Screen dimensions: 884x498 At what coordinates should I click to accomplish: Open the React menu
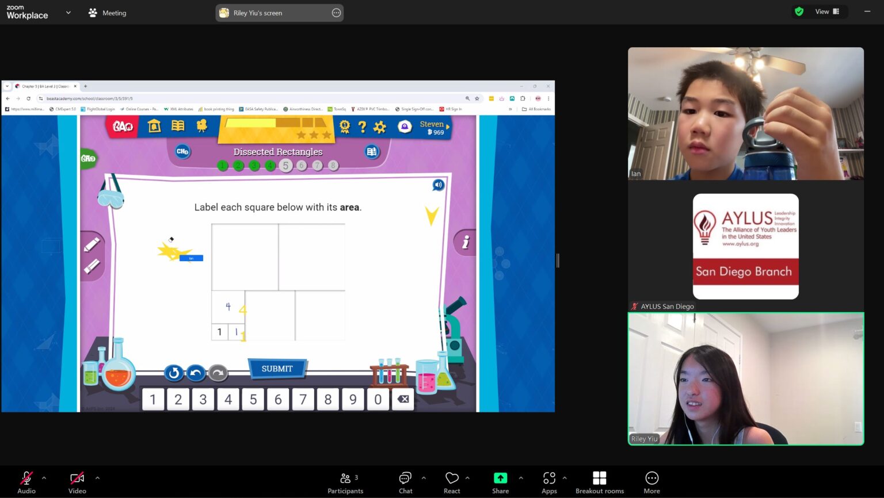452,482
